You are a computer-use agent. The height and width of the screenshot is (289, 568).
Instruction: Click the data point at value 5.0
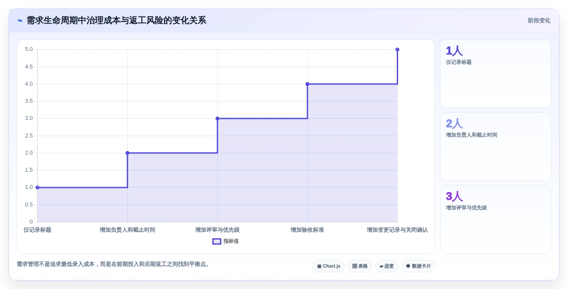coord(397,50)
